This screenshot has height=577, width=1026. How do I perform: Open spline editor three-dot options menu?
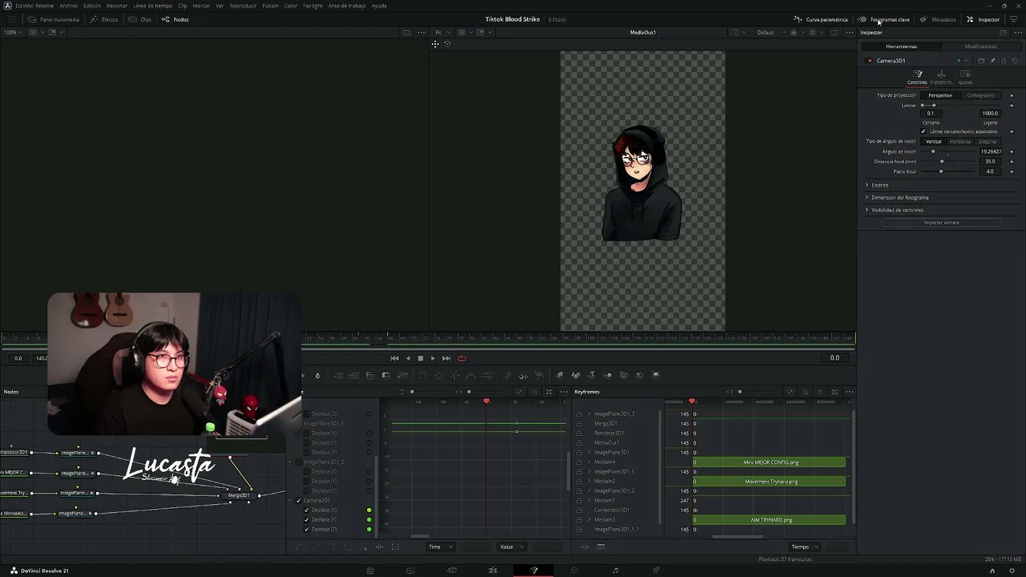[x=563, y=392]
